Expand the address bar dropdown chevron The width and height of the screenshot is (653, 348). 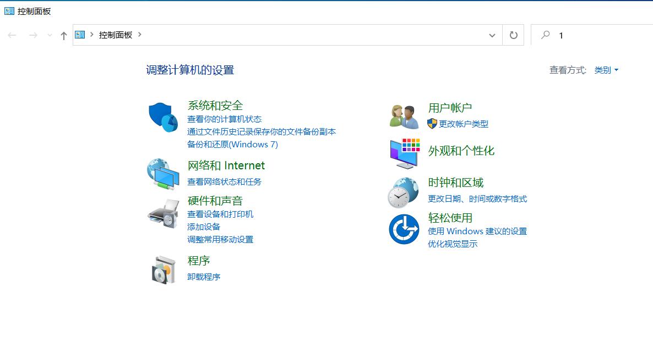492,35
